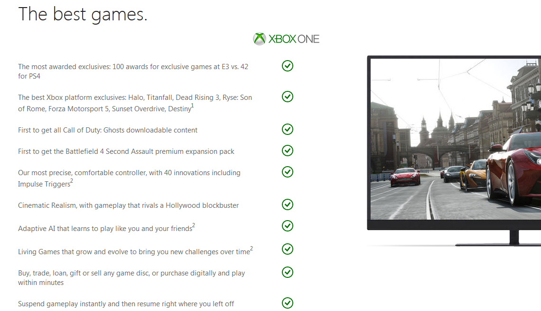Click the checkmark beside Xbox platform exclusives

288,97
